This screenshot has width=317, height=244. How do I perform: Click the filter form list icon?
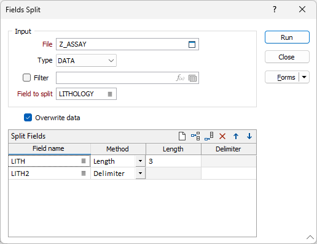[x=192, y=78]
